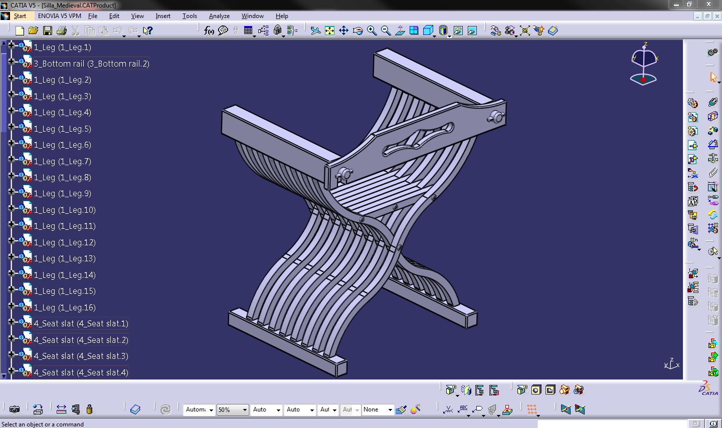Click the Grid snap icon in bottom toolbar
This screenshot has height=428, width=722.
(532, 409)
